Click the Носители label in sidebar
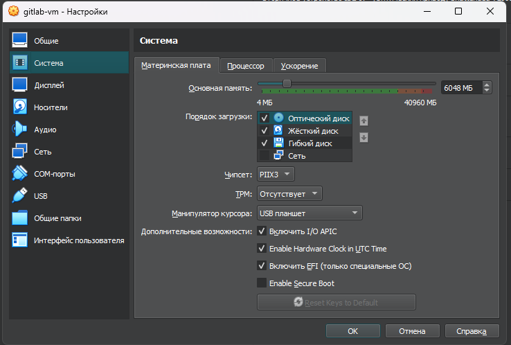This screenshot has height=345, width=511. [51, 107]
